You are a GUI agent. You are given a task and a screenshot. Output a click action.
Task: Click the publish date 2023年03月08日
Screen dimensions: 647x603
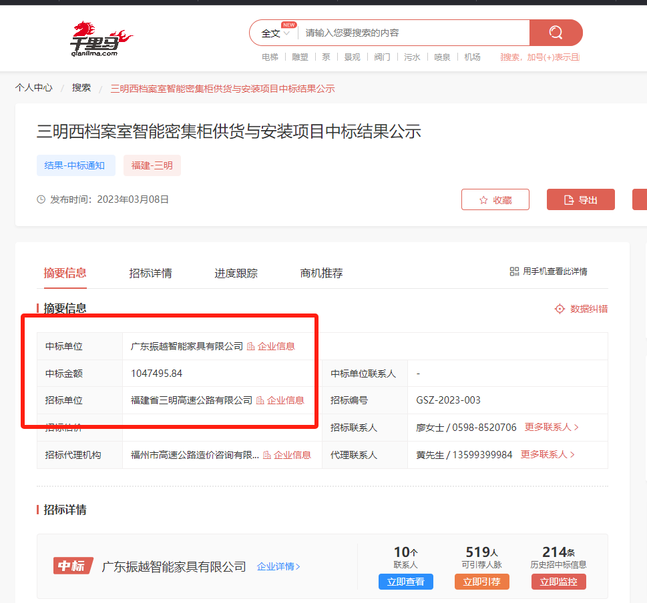pos(133,199)
